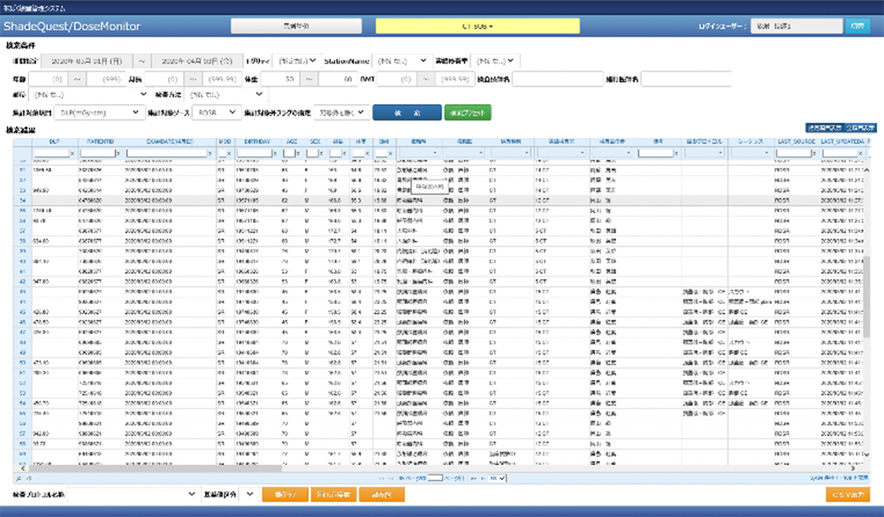This screenshot has width=884, height=517.
Task: Click the end date field 2020年04月
Action: tap(197, 60)
